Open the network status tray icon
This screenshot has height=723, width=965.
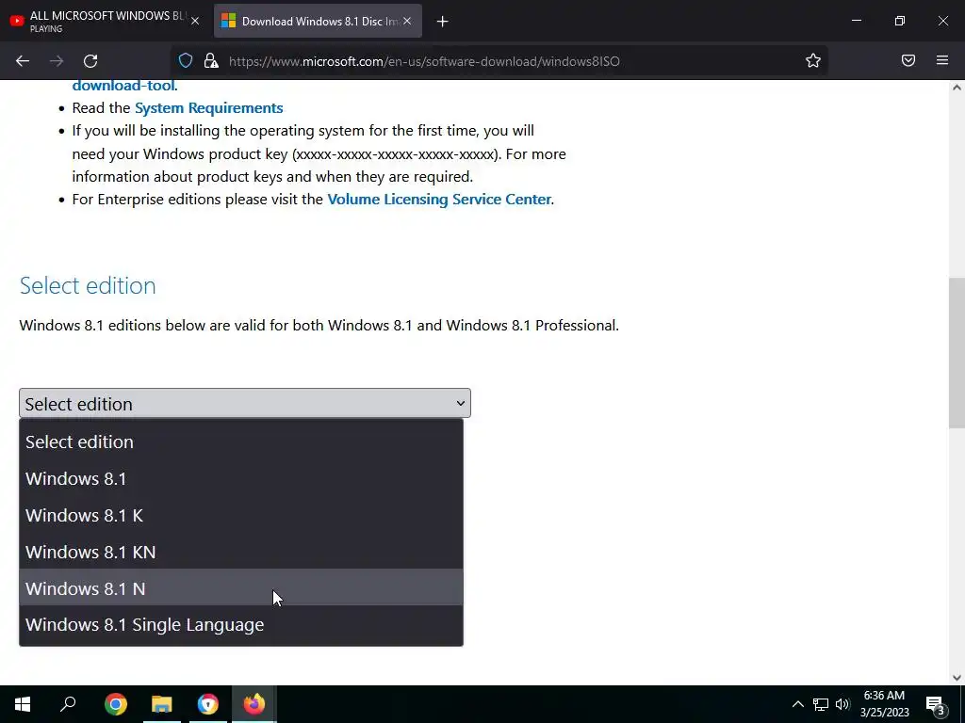[821, 704]
